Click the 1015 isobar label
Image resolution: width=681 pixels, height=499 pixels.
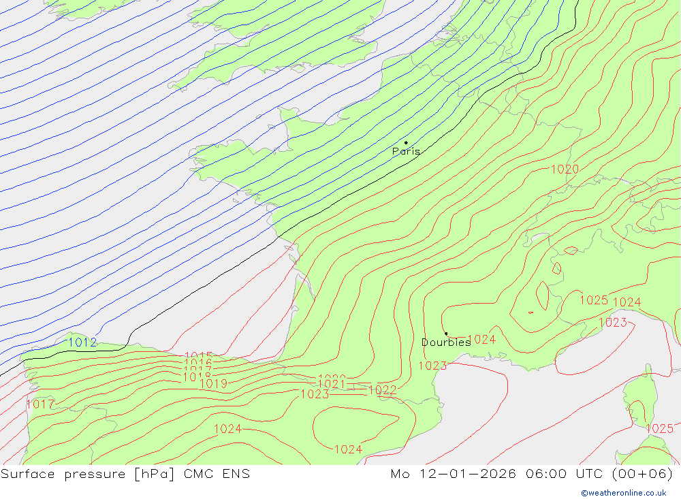198,355
